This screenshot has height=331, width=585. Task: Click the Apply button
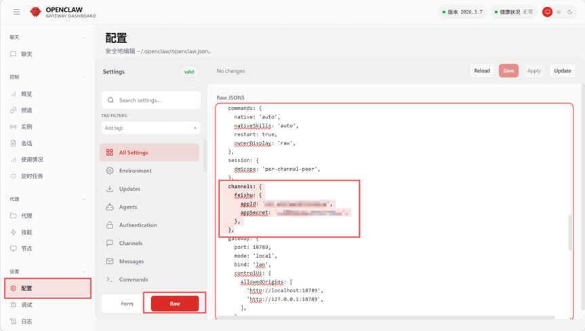point(534,71)
